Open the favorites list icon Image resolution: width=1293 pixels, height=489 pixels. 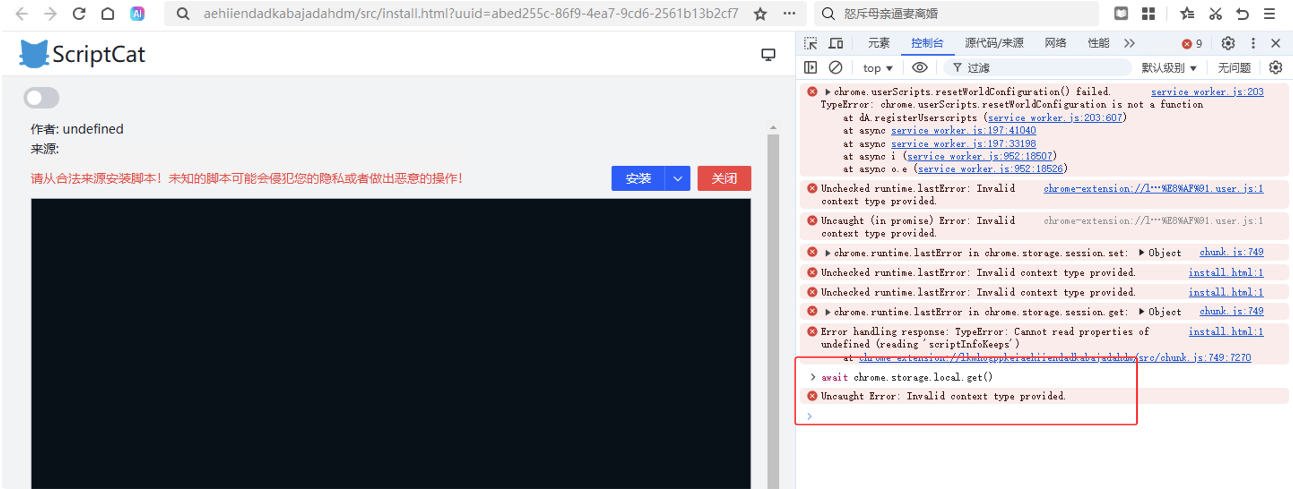click(x=1187, y=13)
